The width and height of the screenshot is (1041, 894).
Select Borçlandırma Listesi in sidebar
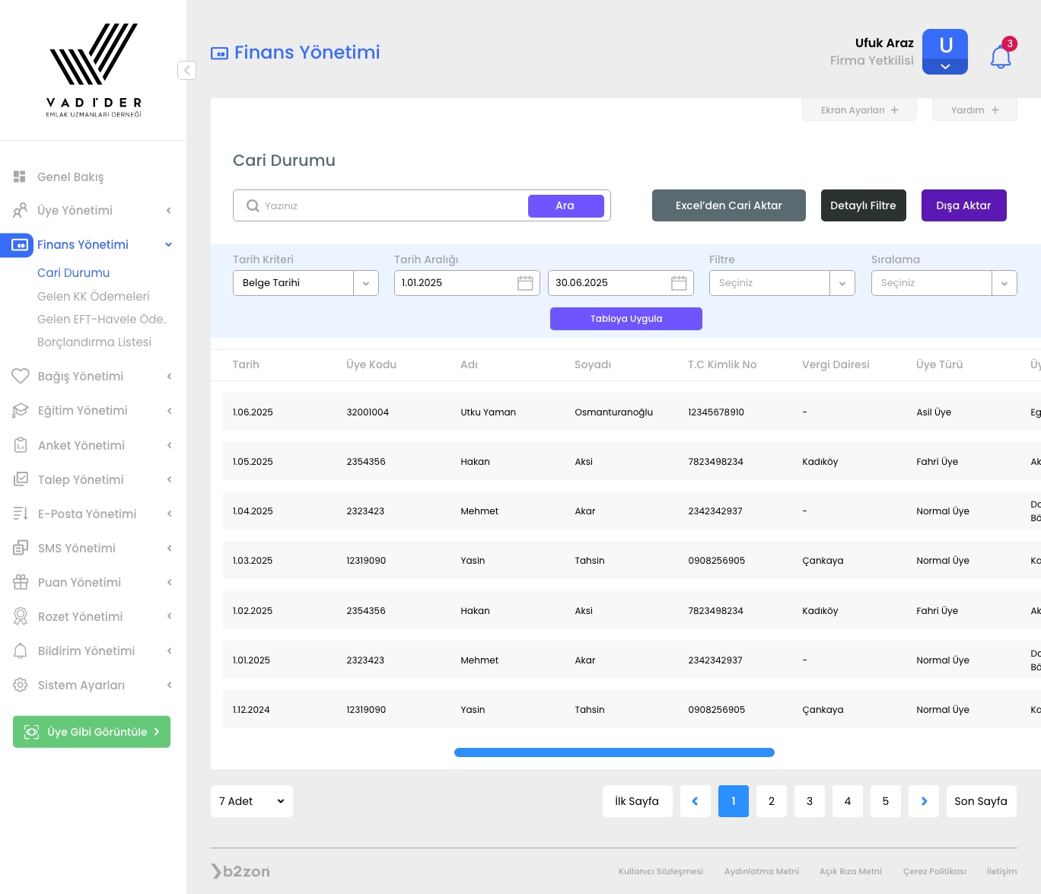pos(94,342)
